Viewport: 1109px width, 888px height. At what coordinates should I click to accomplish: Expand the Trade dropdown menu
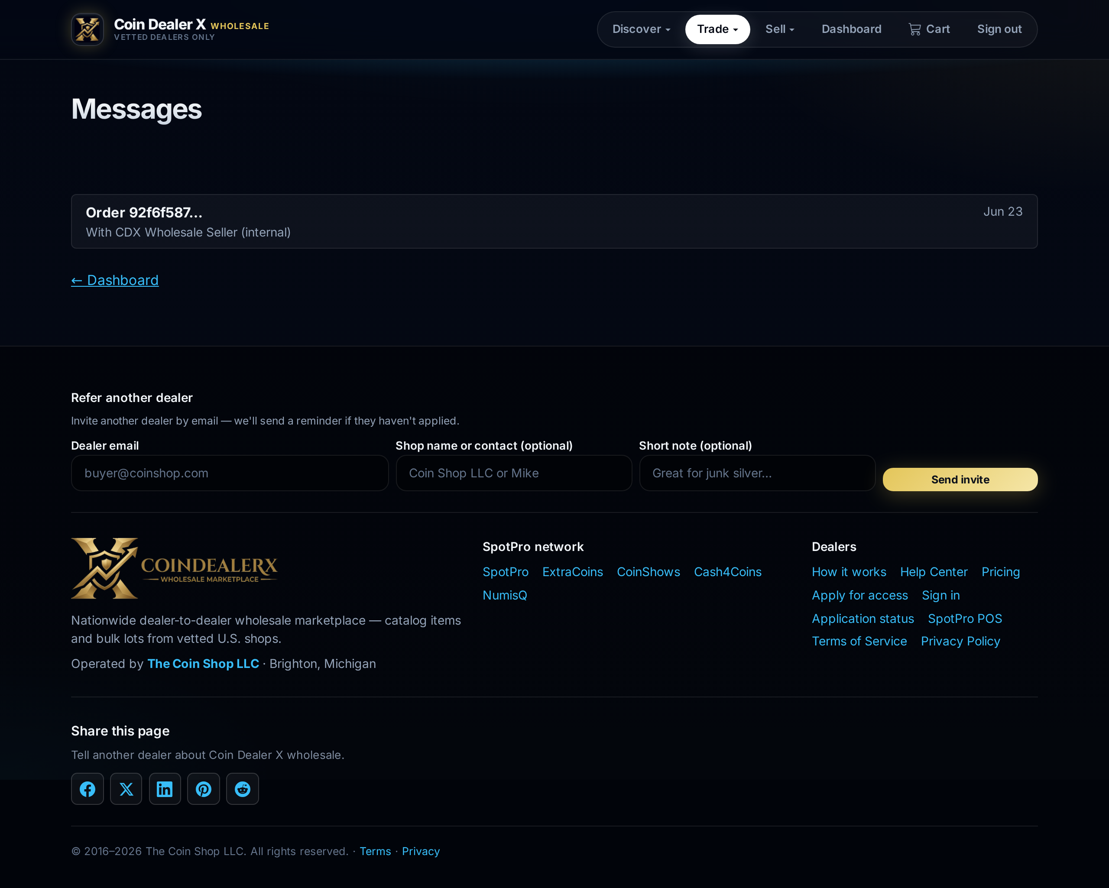coord(717,29)
